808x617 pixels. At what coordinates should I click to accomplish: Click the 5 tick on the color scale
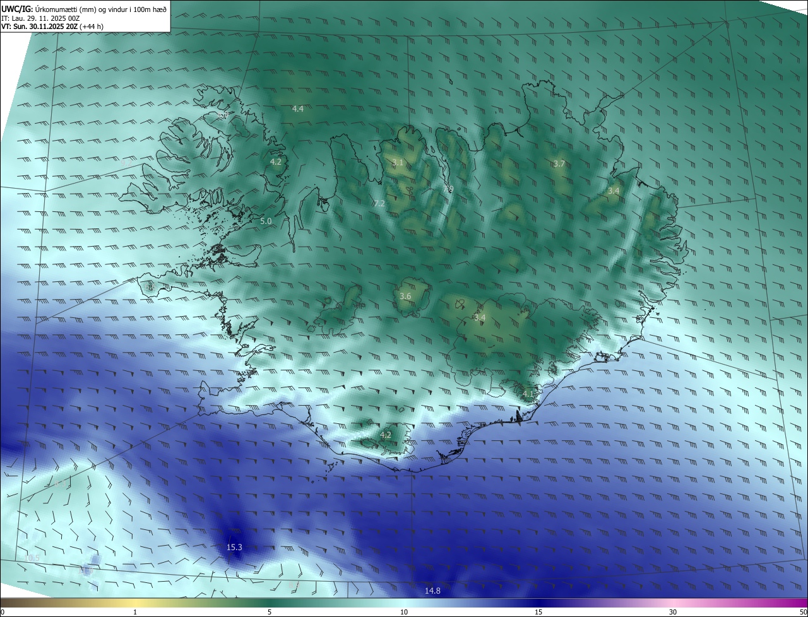click(270, 612)
